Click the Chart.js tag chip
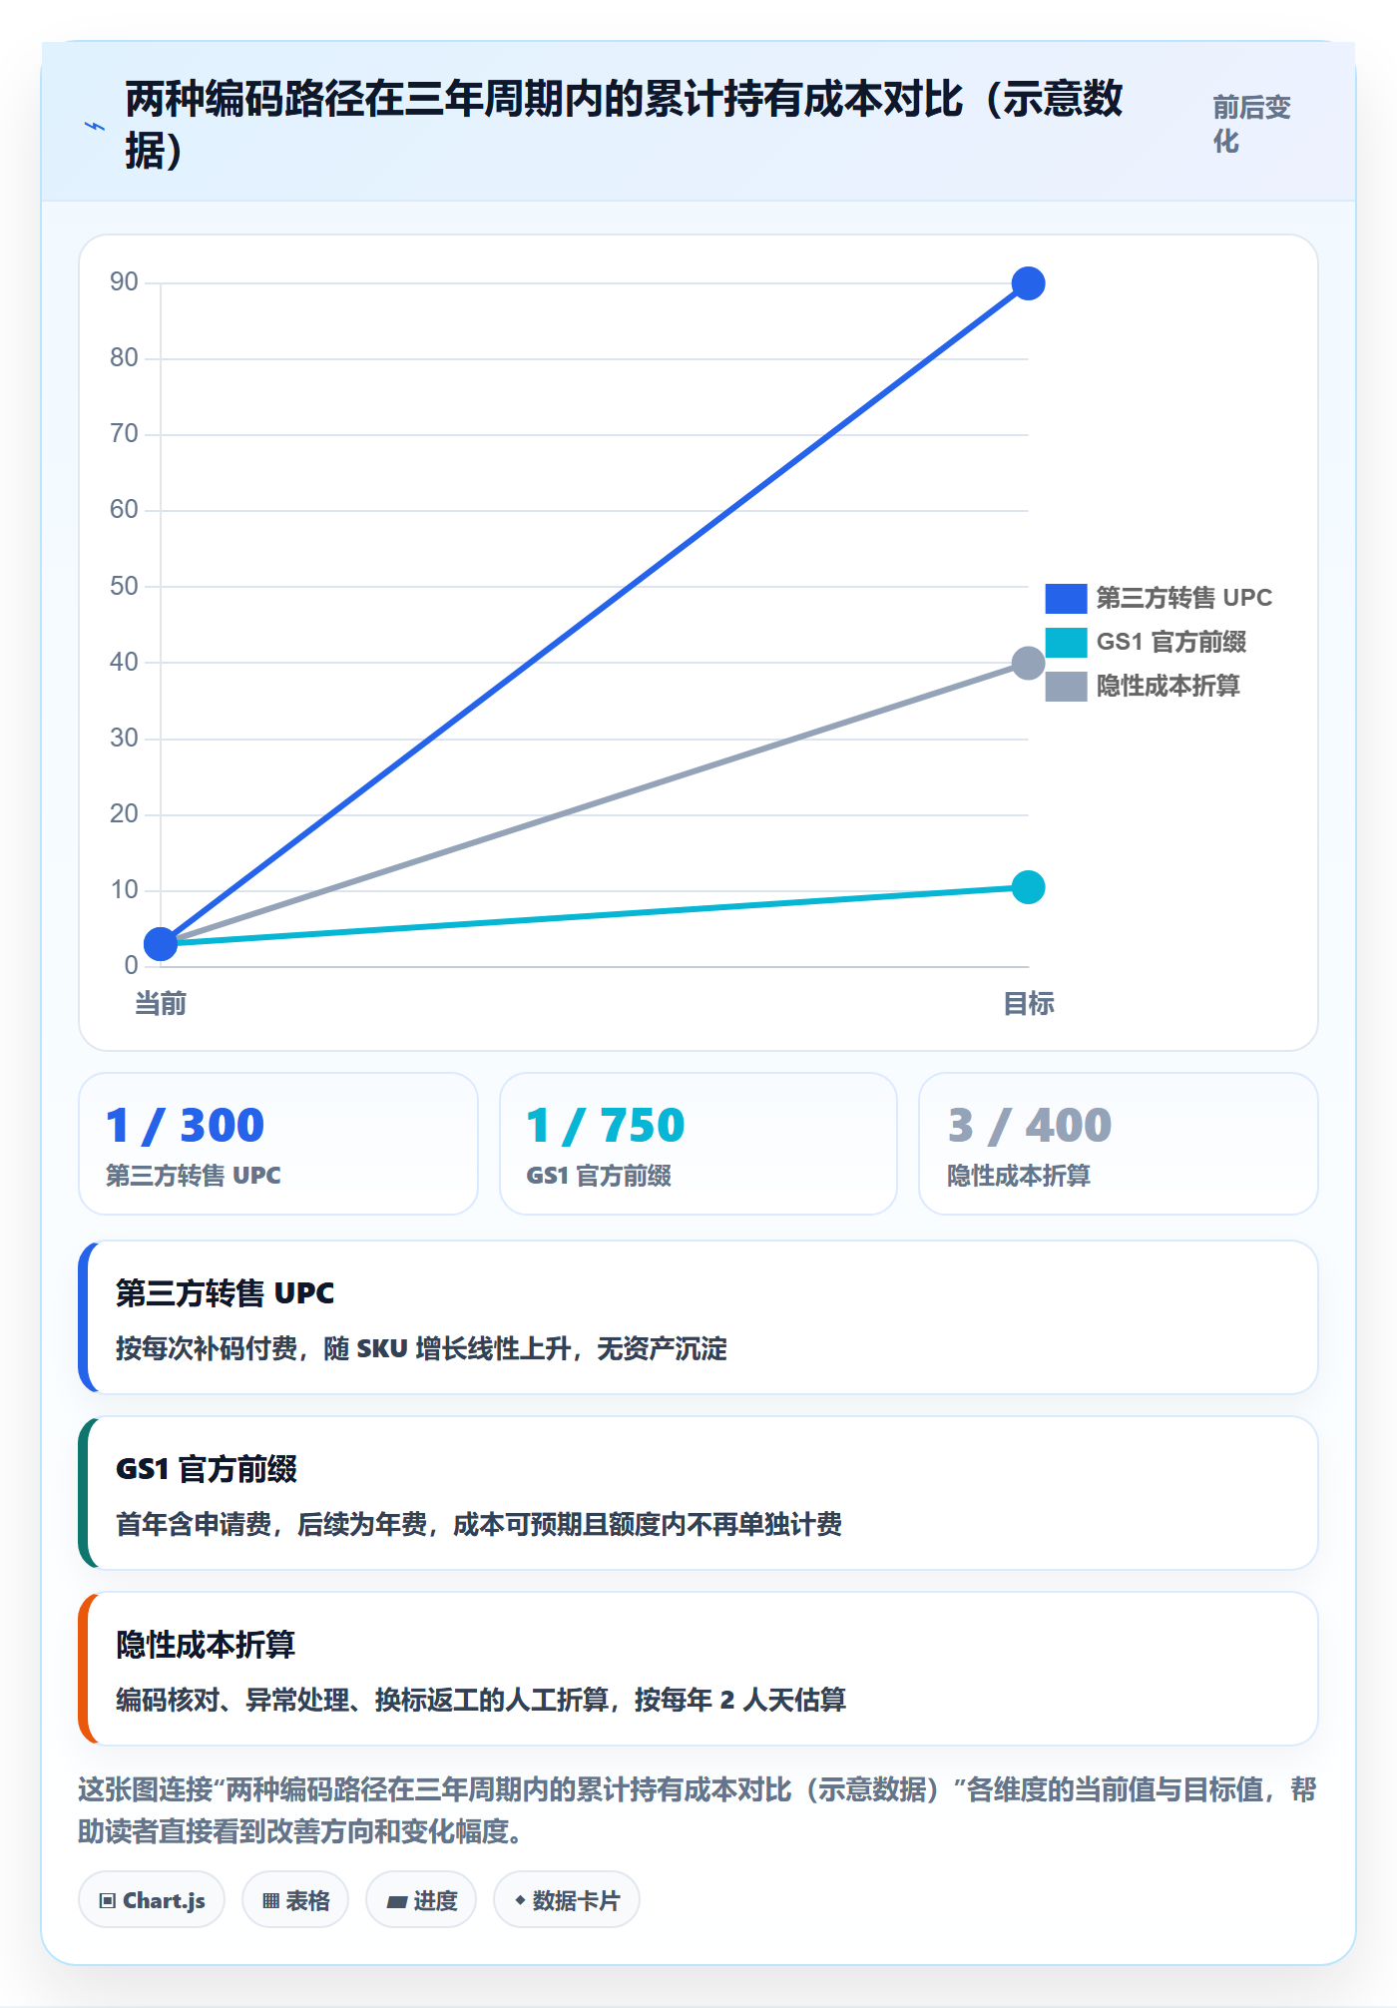The image size is (1397, 2008). point(152,1899)
